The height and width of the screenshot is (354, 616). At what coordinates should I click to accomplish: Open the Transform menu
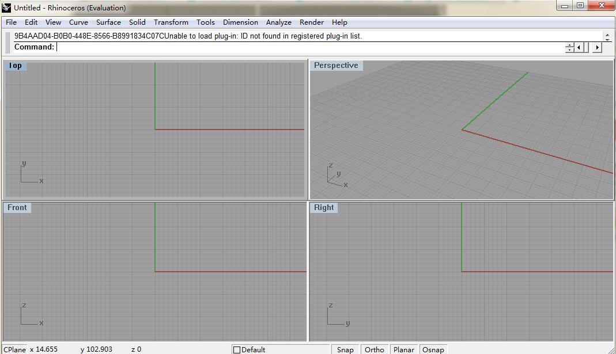[x=171, y=22]
